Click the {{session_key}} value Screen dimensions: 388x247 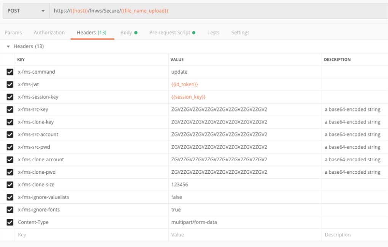pos(188,97)
